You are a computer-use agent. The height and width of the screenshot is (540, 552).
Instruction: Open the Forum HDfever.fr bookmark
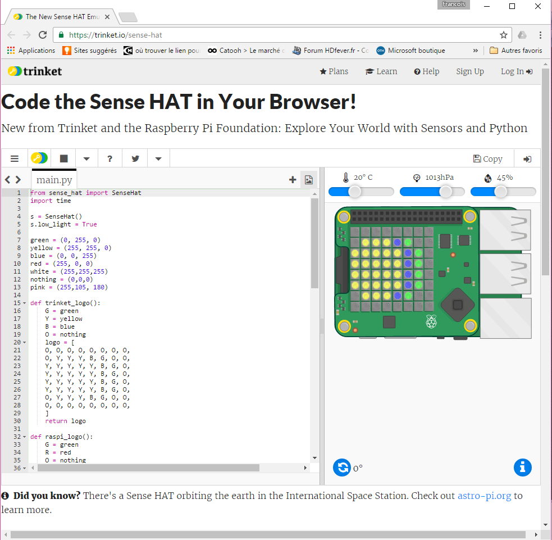tap(330, 51)
